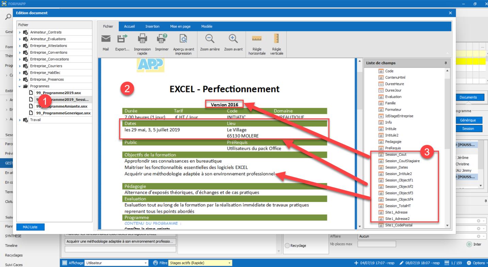Expand the Animateur_Contrats folder

[x=20, y=32]
